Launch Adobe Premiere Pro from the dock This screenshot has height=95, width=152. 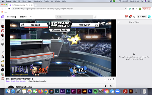pos(90,91)
